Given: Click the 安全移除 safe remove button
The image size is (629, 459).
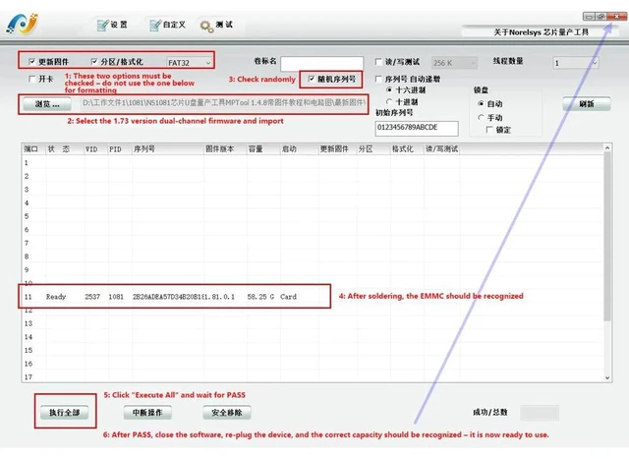Looking at the screenshot, I should (x=227, y=413).
